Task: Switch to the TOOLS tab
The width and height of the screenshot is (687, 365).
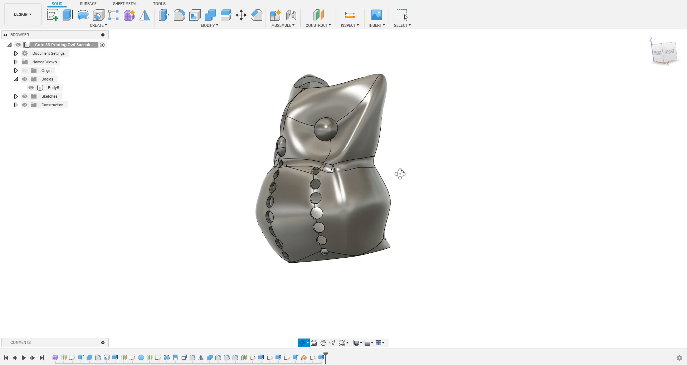Action: pyautogui.click(x=159, y=4)
